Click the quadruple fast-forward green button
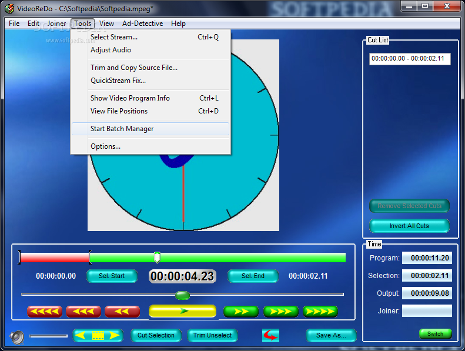465x351 pixels. point(320,312)
